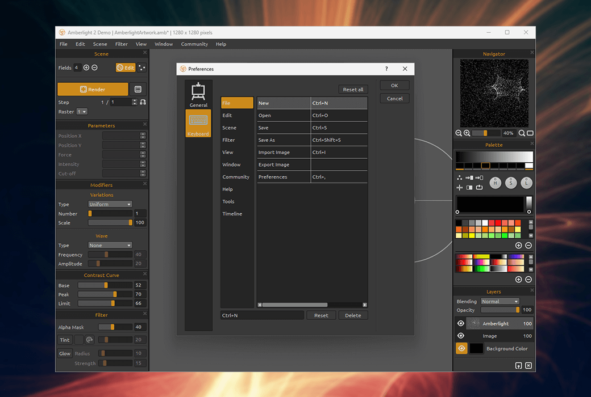Screen dimensions: 591x397
Task: Click the Reset all button
Action: (x=353, y=90)
